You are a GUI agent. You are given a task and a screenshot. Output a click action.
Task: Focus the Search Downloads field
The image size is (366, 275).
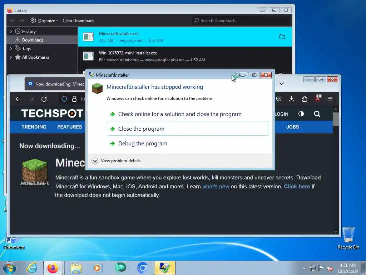coord(242,20)
